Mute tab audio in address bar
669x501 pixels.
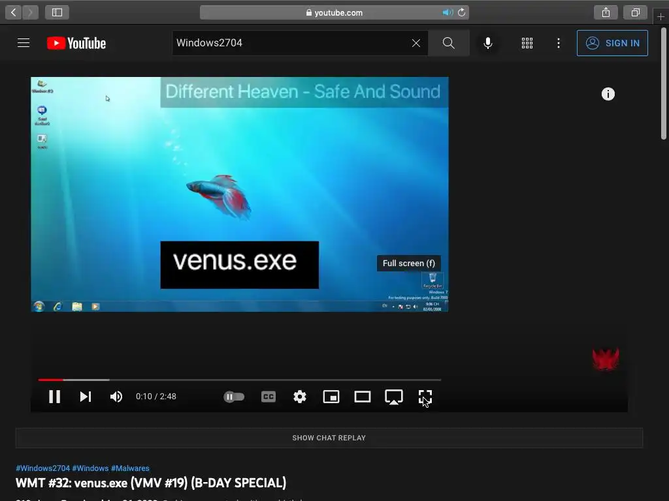pos(448,12)
